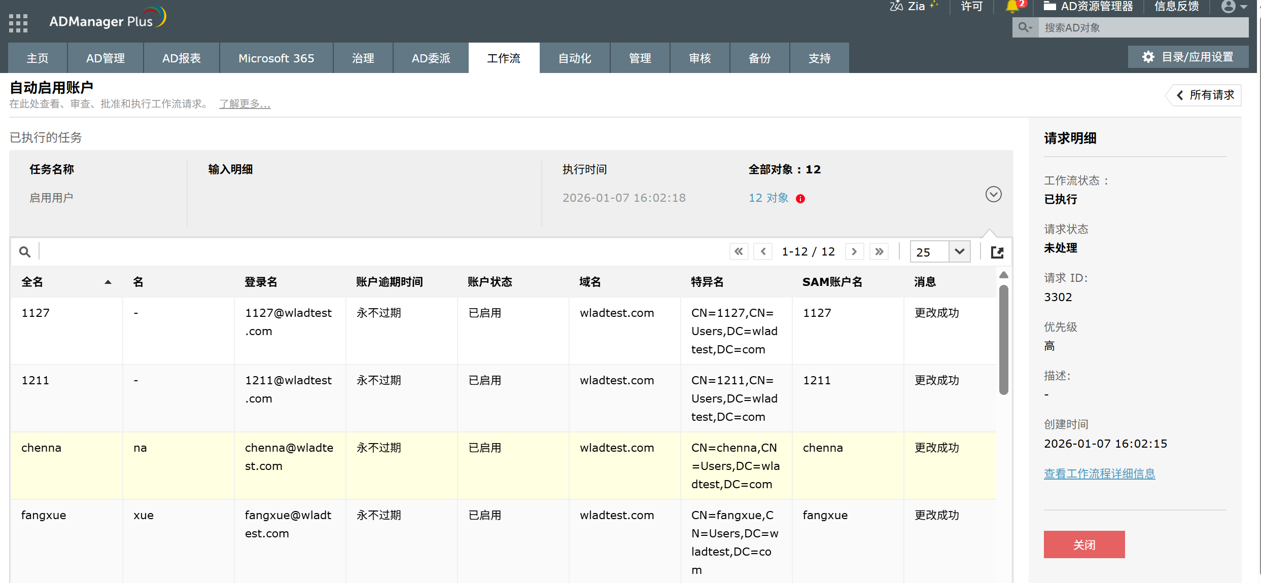
Task: Expand the AD search type dropdown
Action: tap(1025, 27)
